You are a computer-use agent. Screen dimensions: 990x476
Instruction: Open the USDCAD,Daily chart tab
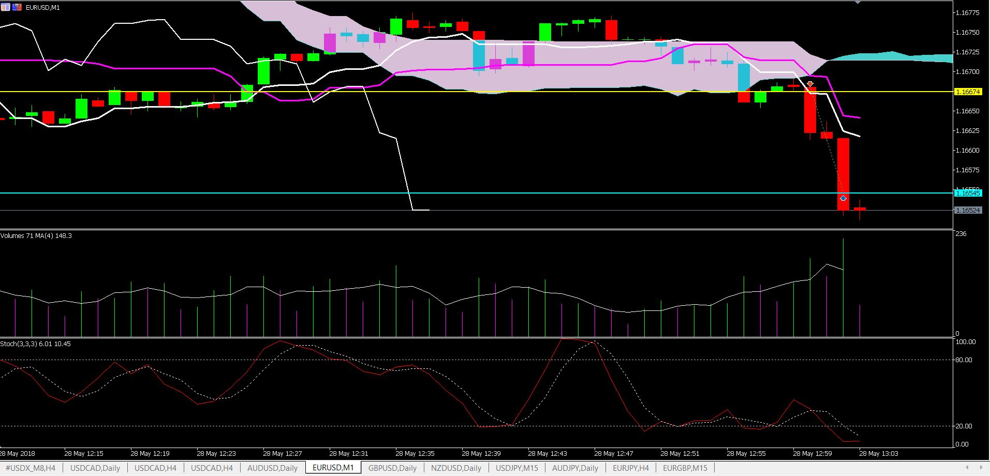tap(95, 468)
